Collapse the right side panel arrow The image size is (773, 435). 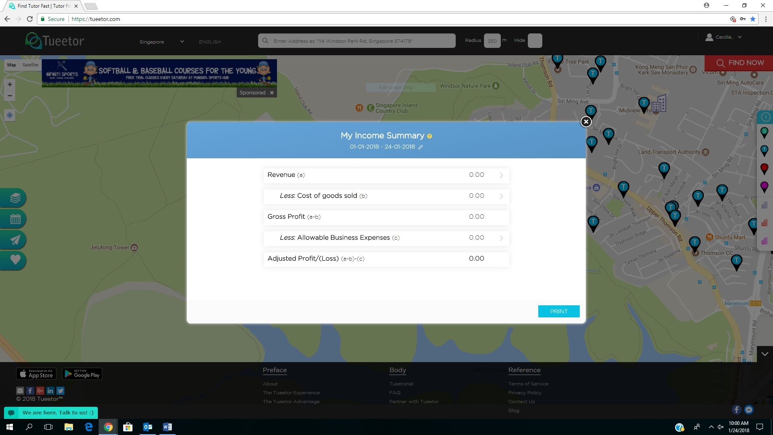[765, 117]
